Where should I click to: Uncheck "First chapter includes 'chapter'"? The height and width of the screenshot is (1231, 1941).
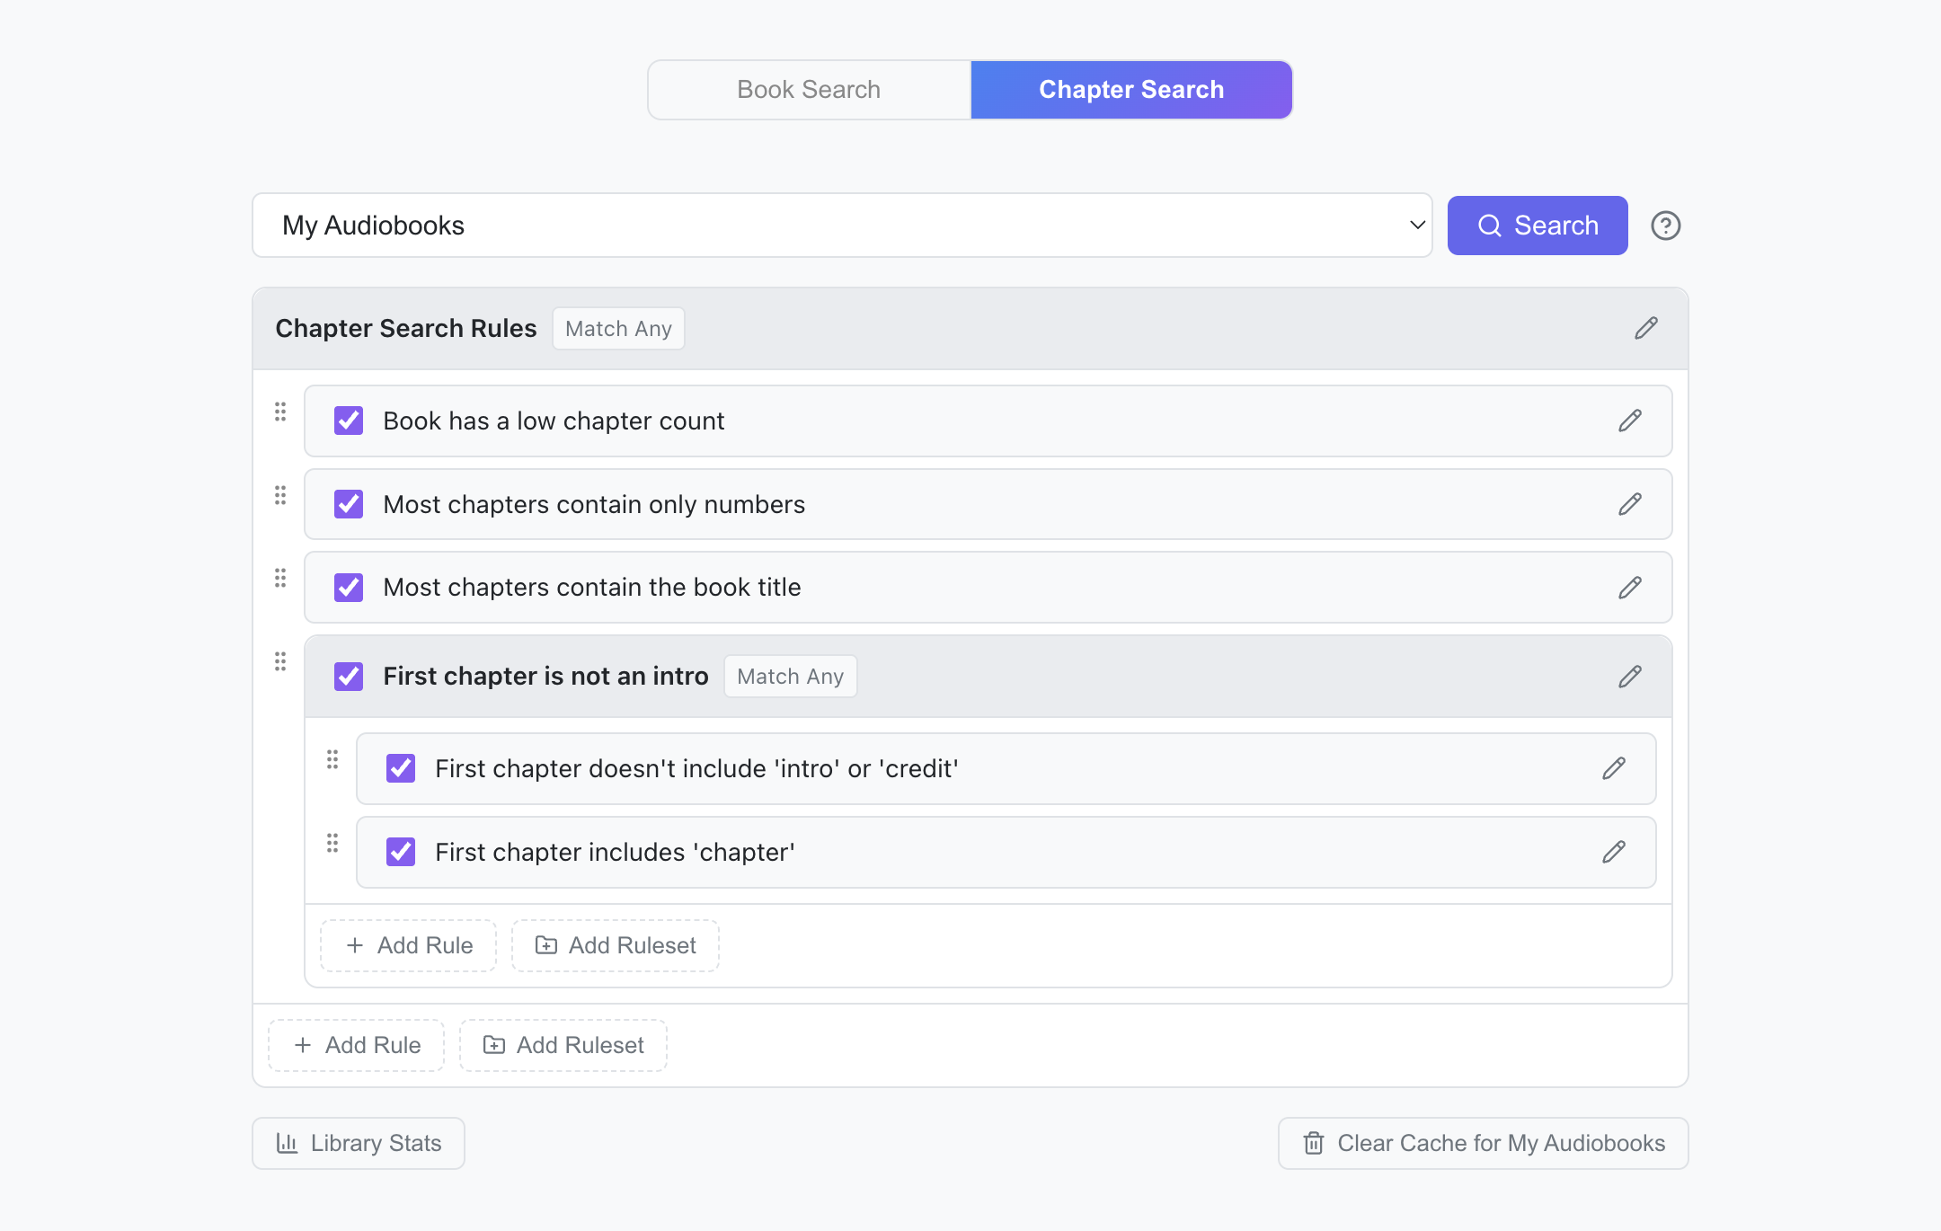tap(401, 852)
